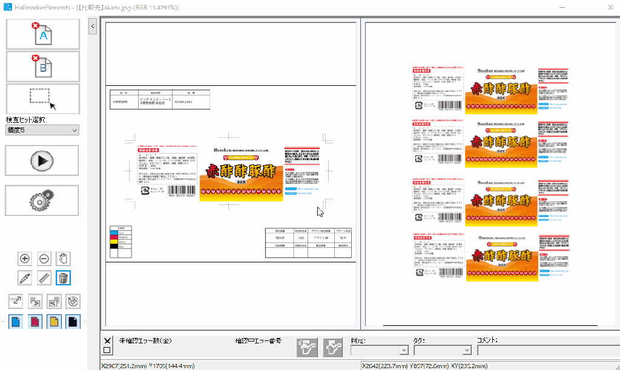Select the eyedropper tool

click(24, 278)
